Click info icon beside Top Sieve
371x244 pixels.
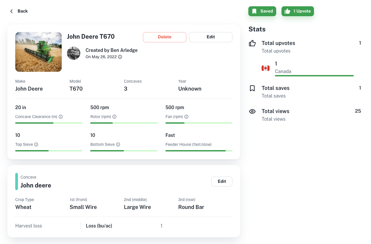coord(36,144)
